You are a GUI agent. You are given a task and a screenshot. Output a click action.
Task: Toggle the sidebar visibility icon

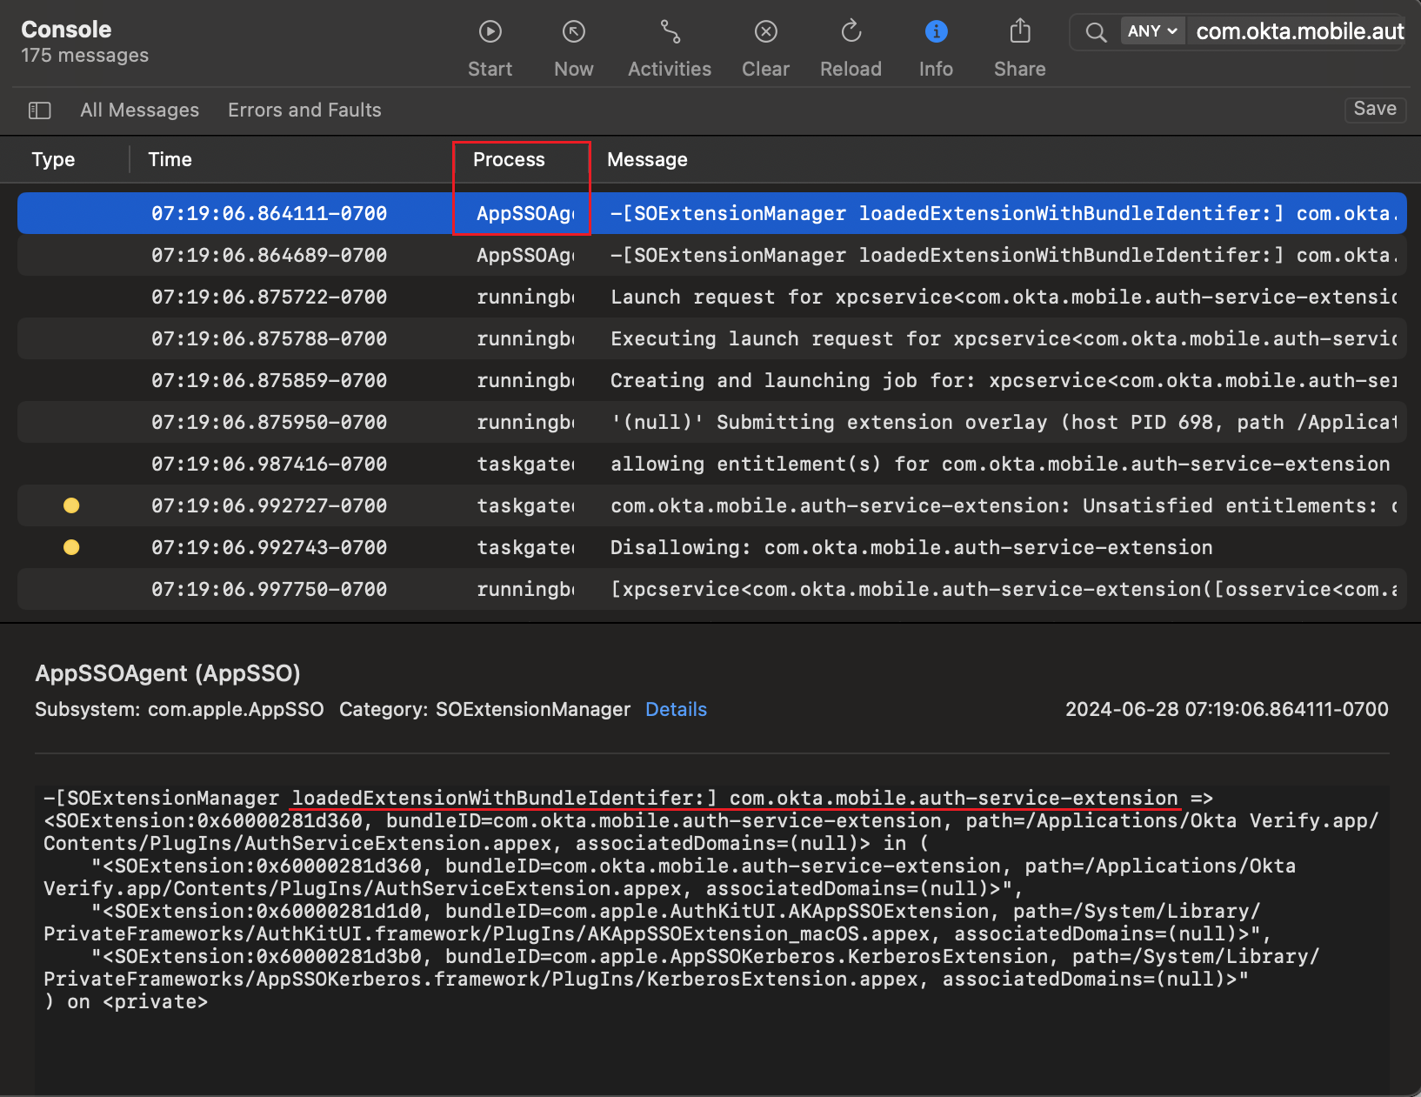(40, 110)
